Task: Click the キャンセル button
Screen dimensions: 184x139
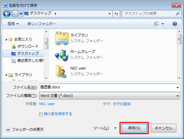Action: (x=164, y=128)
